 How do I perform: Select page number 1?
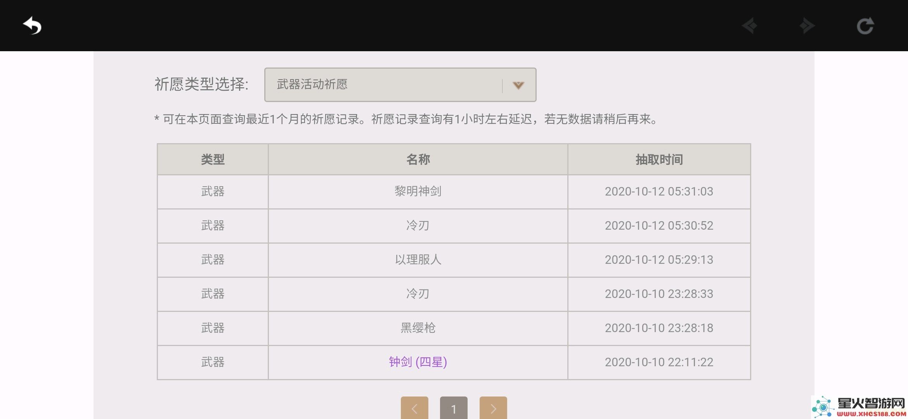pyautogui.click(x=454, y=408)
